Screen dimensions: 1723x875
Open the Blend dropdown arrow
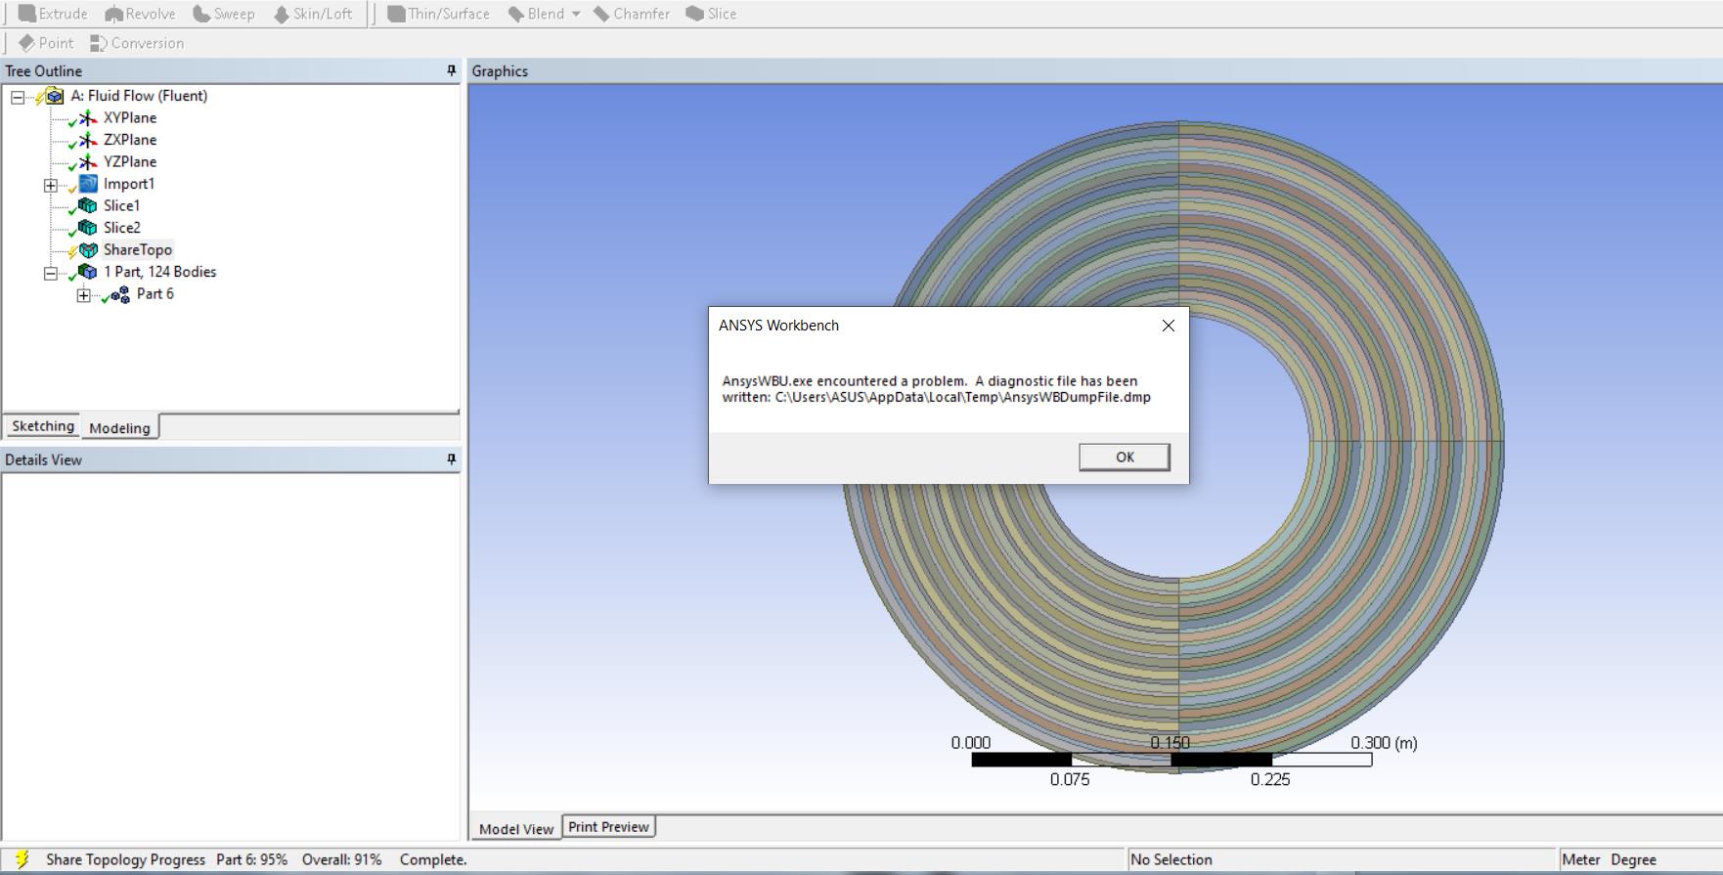click(576, 14)
